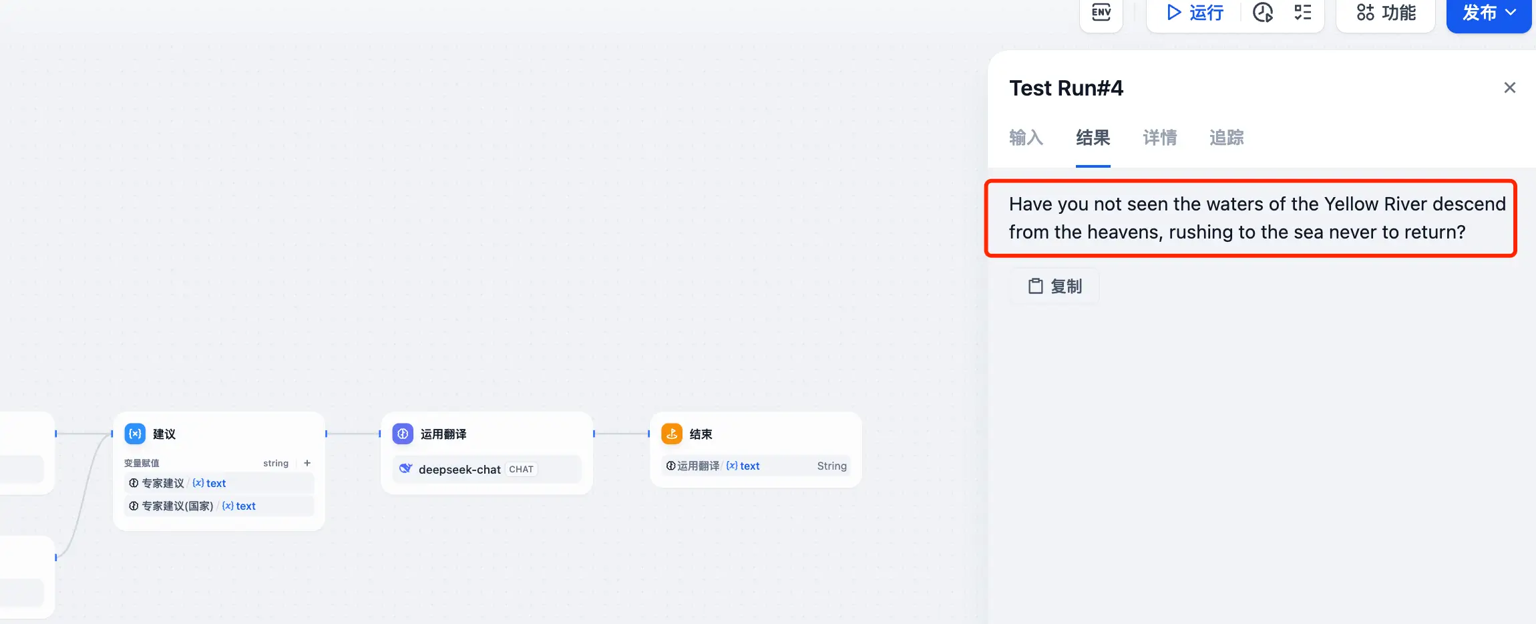Switch to the 结果 tab

[1093, 138]
